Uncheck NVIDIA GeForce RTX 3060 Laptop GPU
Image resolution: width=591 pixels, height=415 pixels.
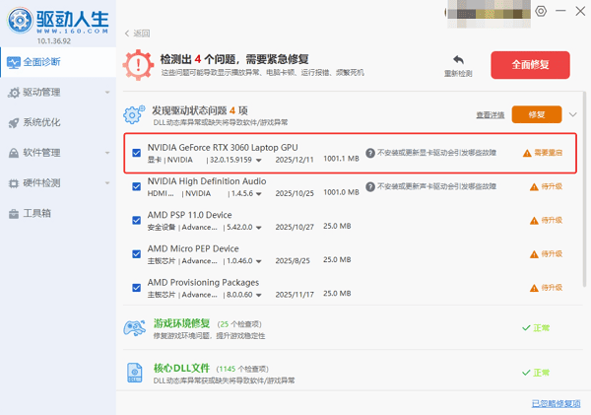(137, 153)
